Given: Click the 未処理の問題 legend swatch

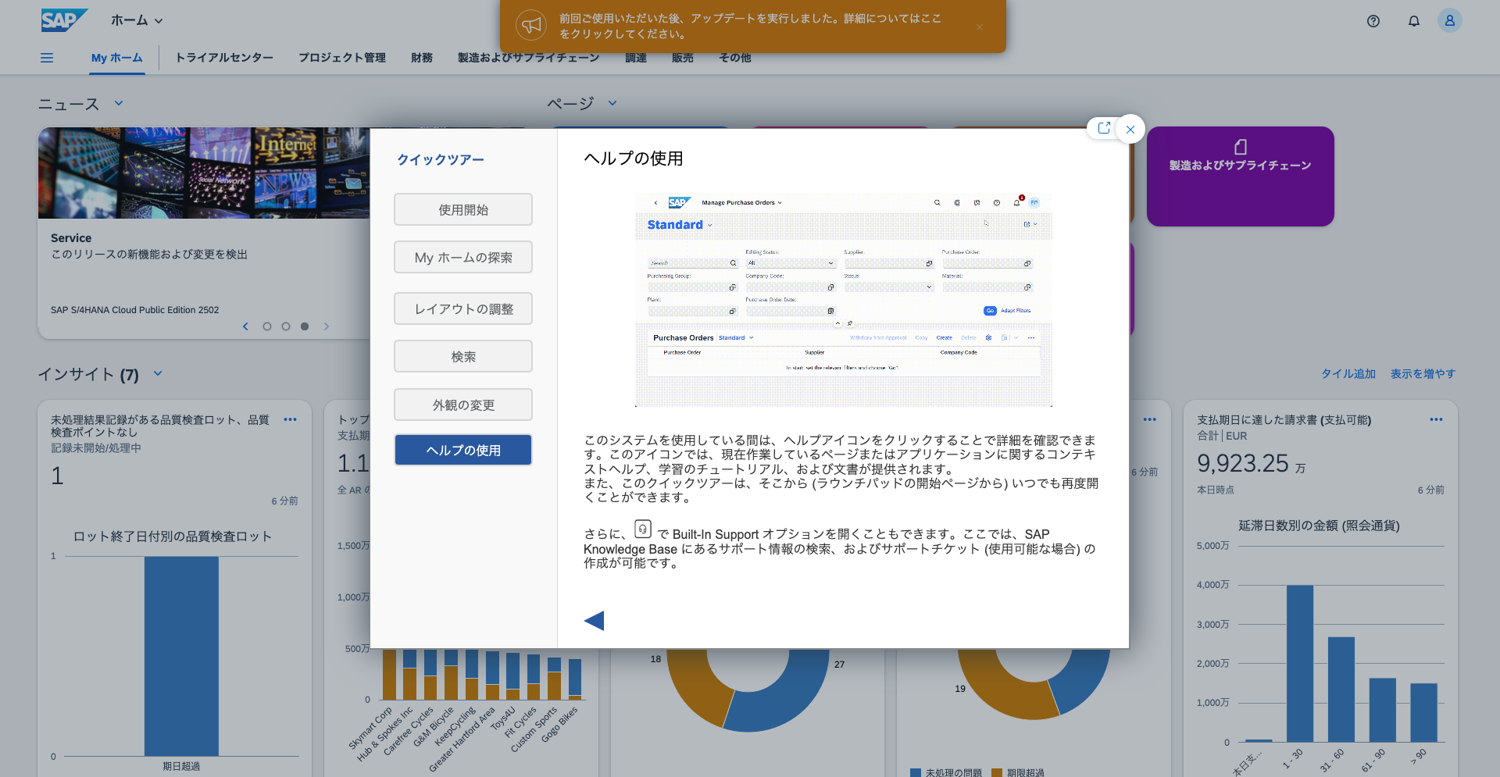Looking at the screenshot, I should pos(916,773).
